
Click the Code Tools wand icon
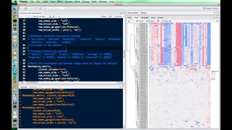click(x=54, y=17)
